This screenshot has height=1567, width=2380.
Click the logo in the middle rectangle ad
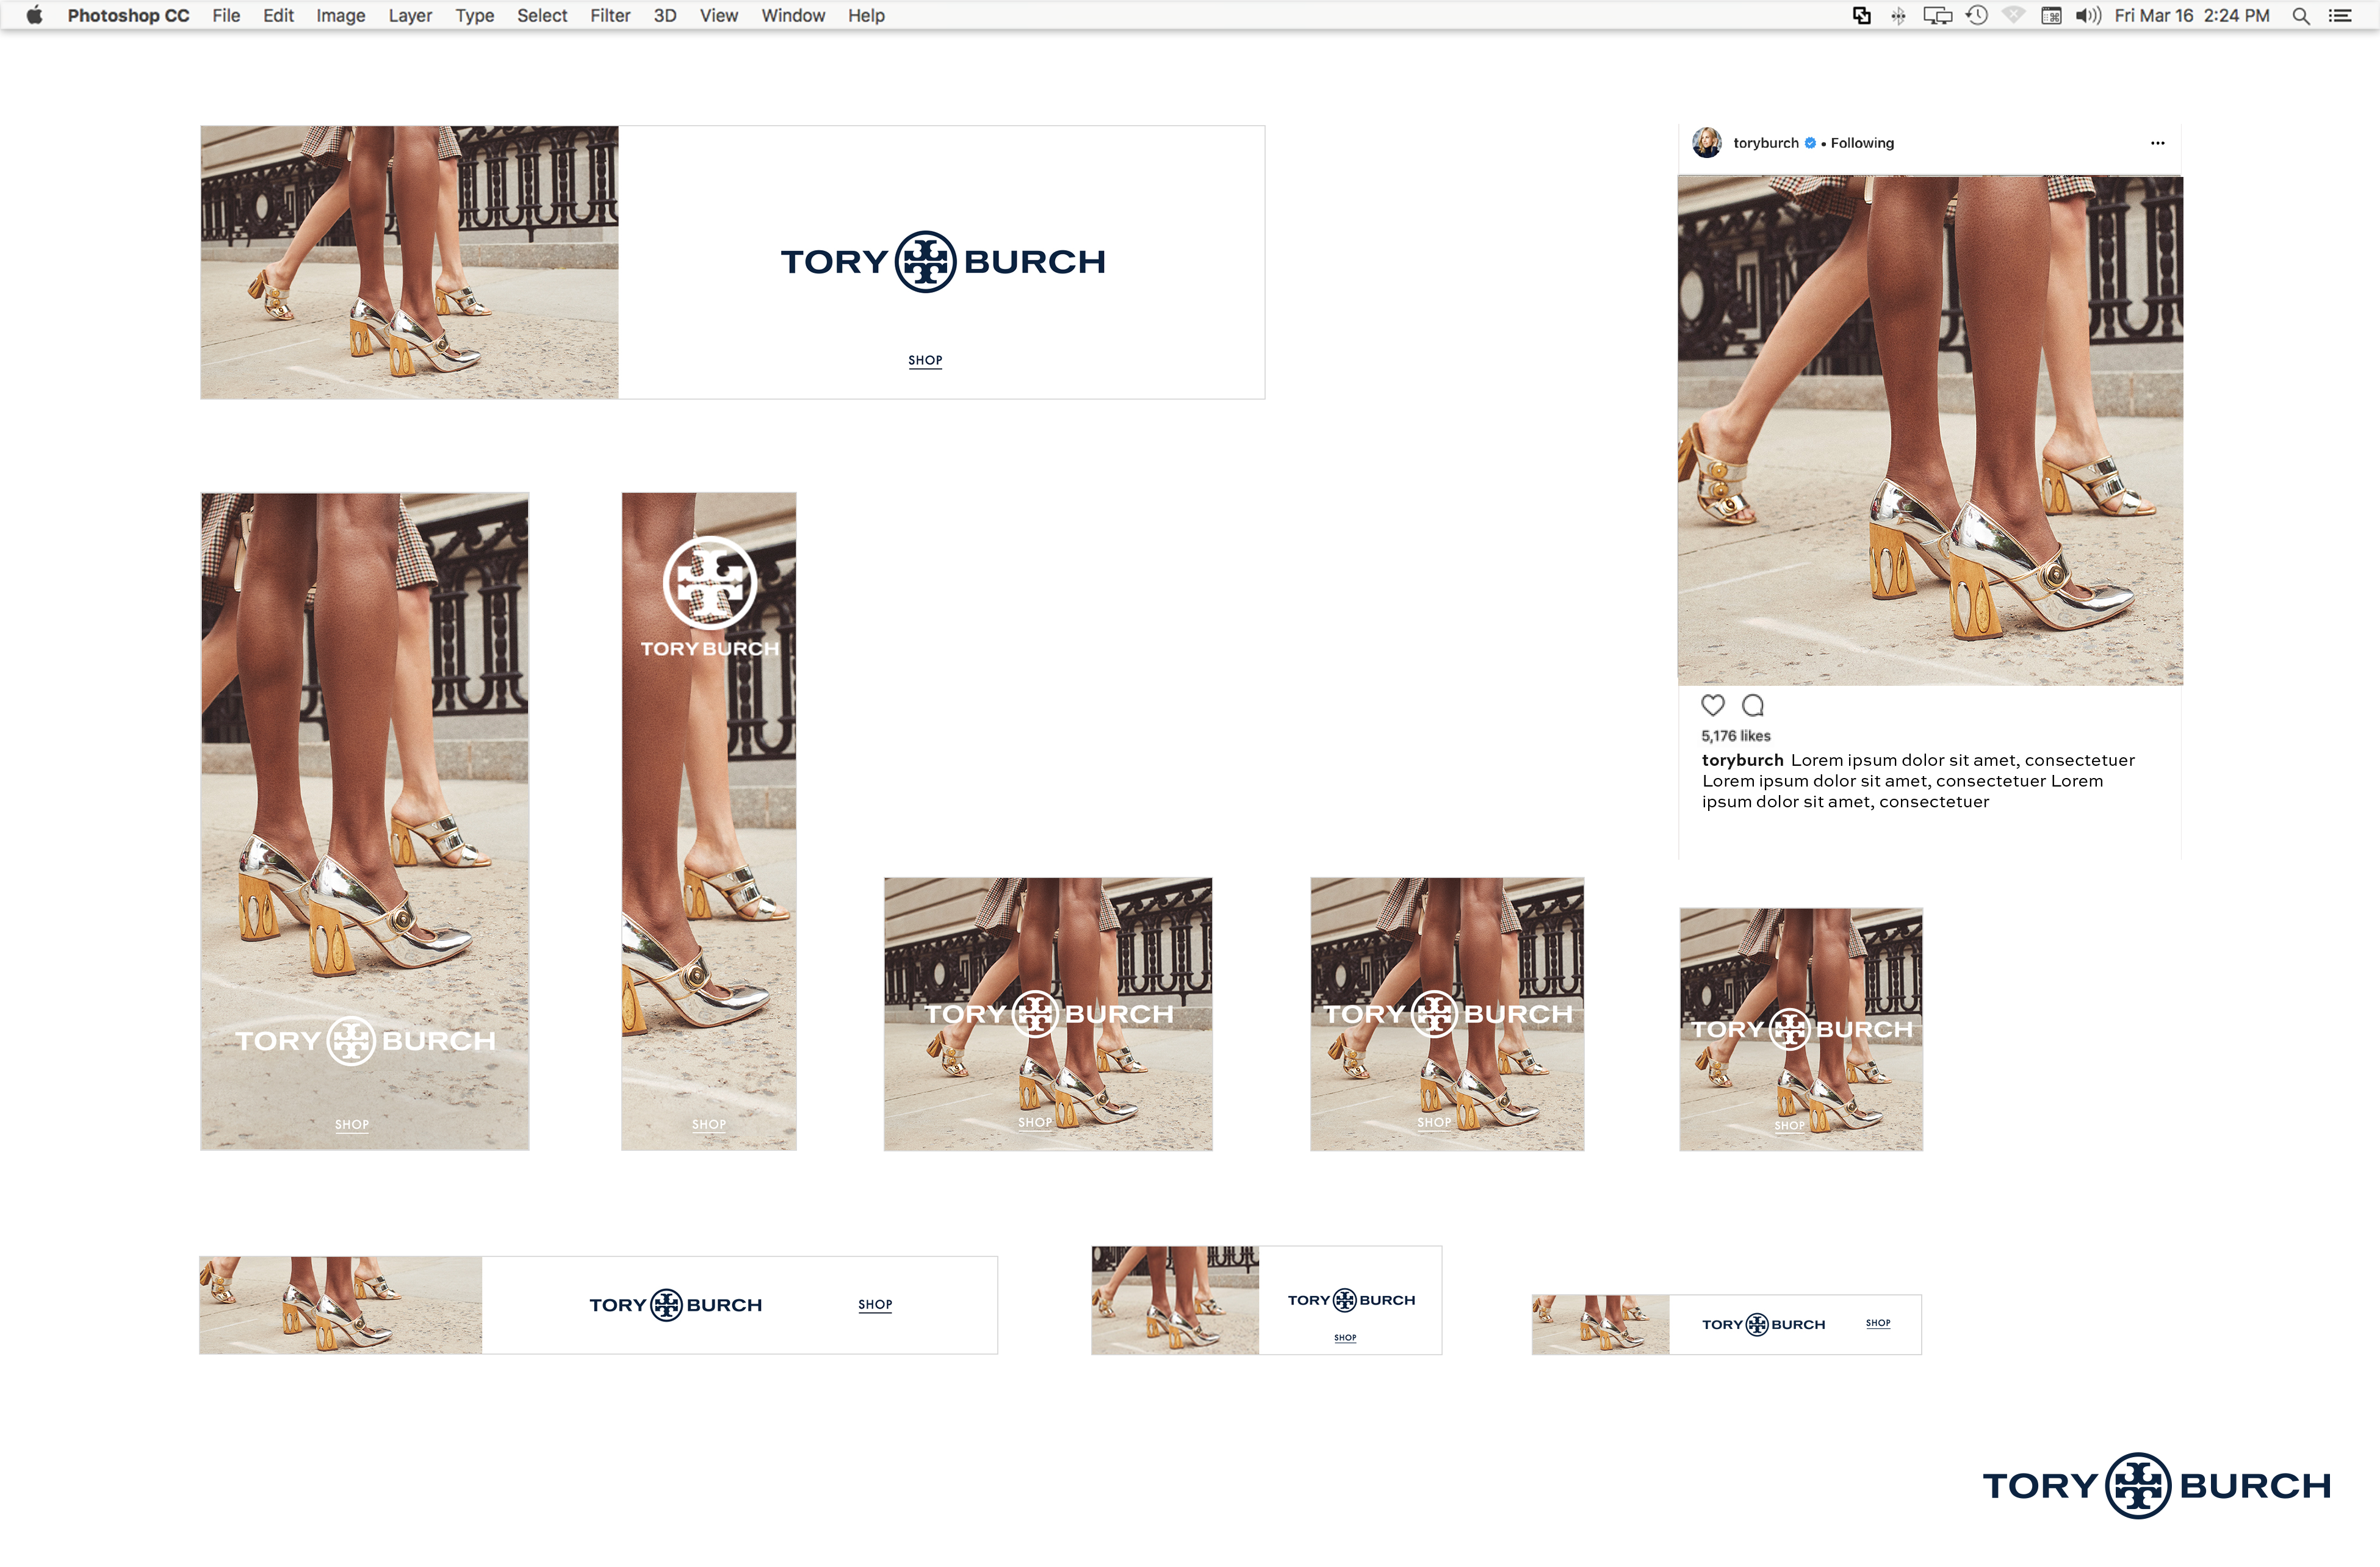(x=1447, y=1014)
